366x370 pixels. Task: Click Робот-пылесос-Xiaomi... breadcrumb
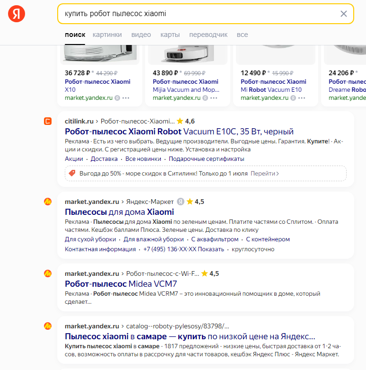138,121
